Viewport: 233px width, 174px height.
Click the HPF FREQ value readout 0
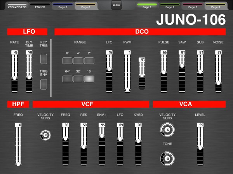(18, 125)
